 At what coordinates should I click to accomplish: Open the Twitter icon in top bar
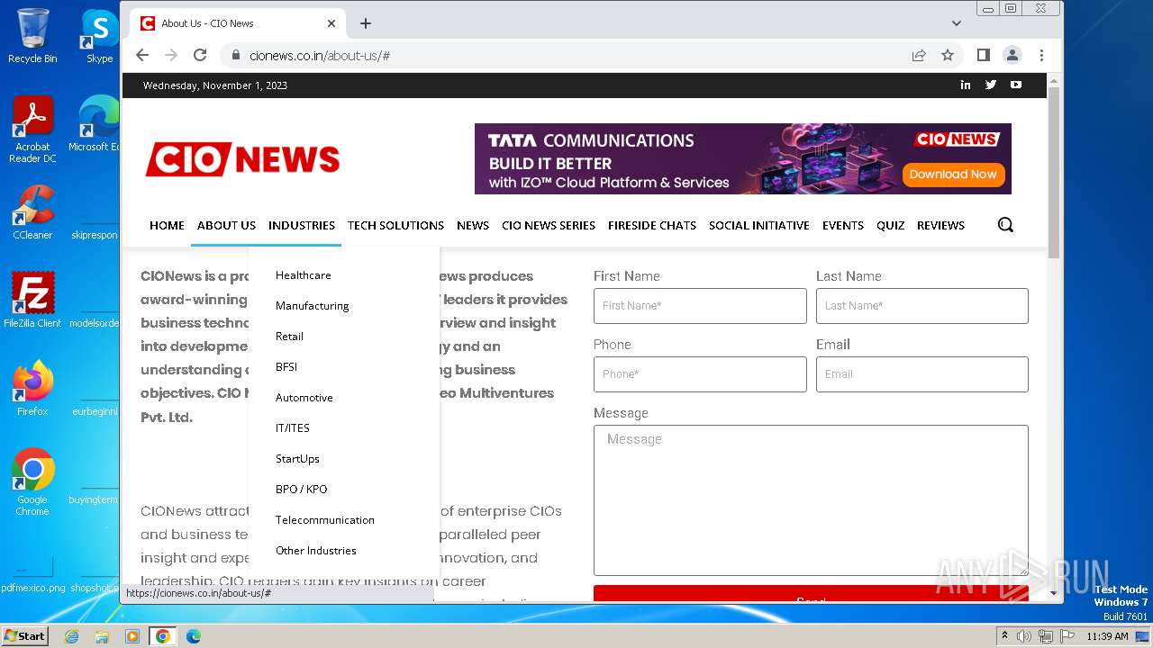click(x=991, y=85)
